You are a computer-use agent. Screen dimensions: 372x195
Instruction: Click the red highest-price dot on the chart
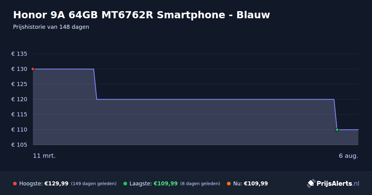coord(33,69)
